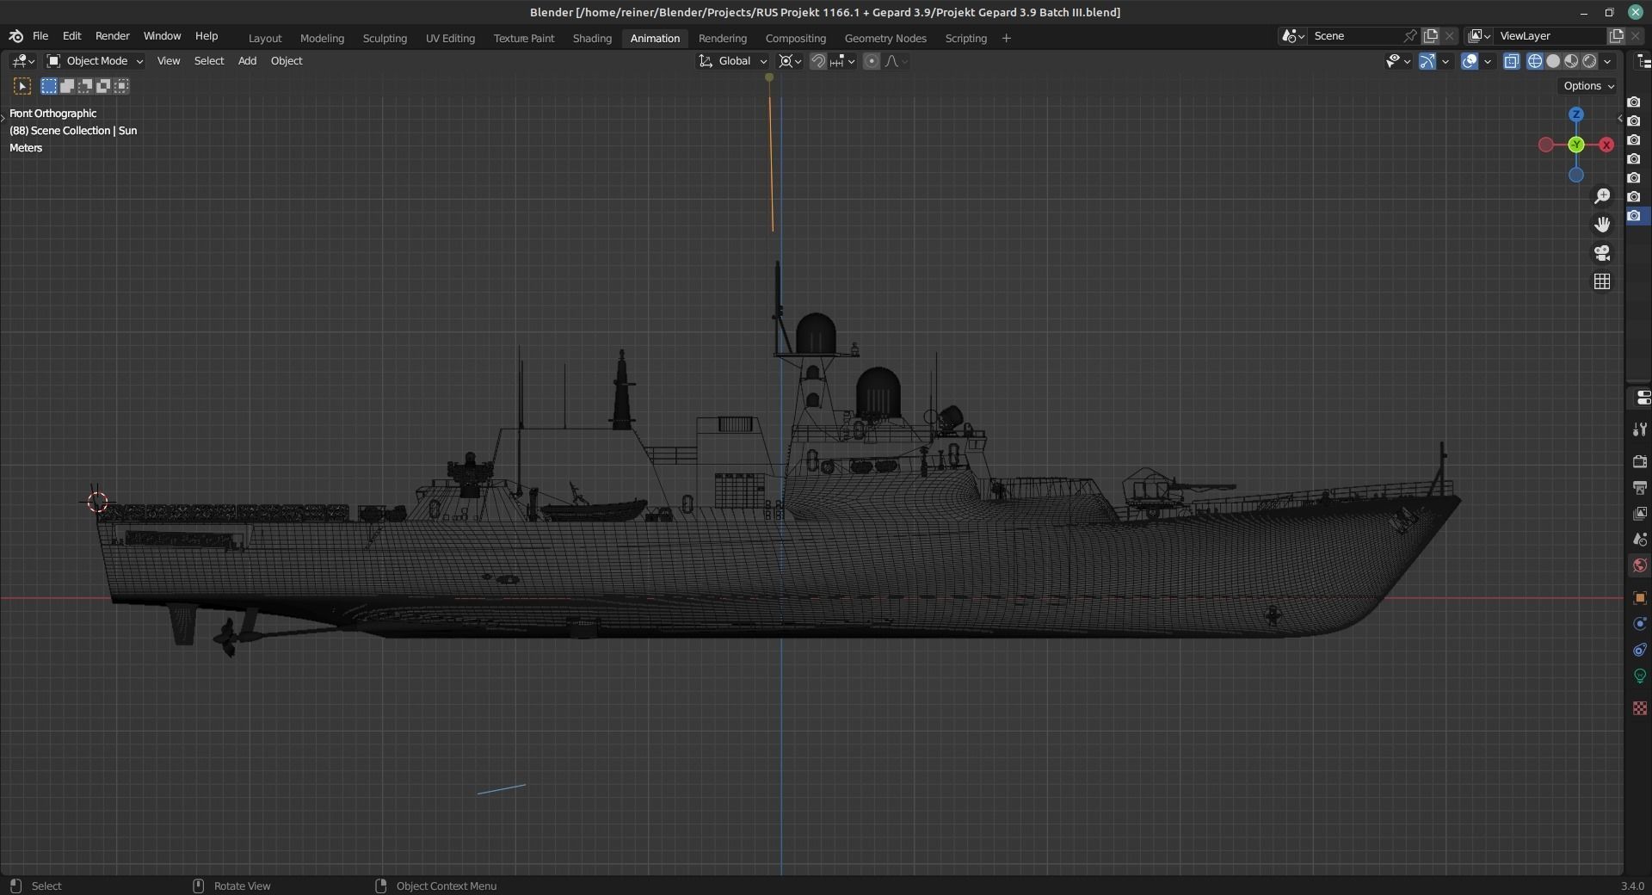This screenshot has height=895, width=1652.
Task: Open the World properties tab
Action: 1640,565
